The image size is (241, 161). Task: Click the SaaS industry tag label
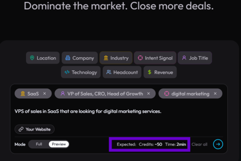[x=33, y=94]
